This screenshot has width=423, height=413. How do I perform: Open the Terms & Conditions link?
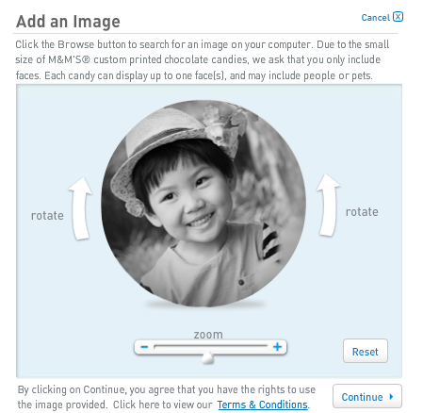point(262,405)
